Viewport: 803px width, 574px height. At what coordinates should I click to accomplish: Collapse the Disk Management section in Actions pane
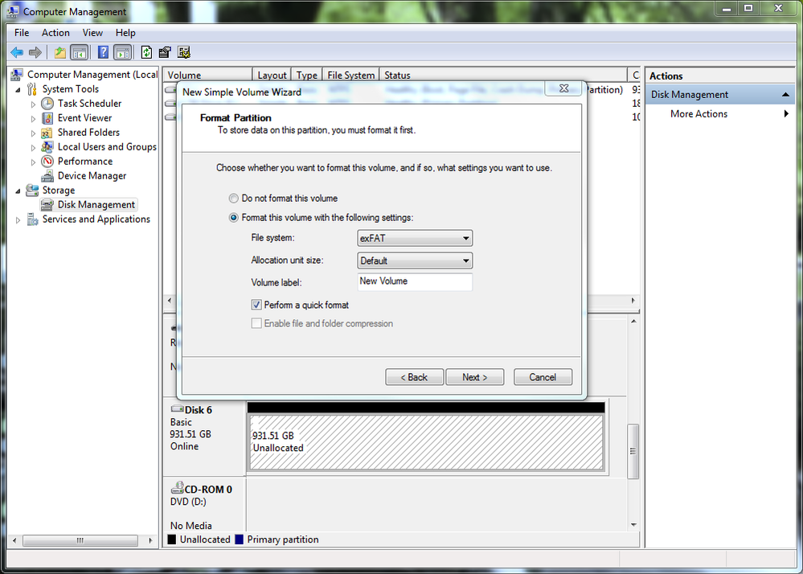coord(785,95)
